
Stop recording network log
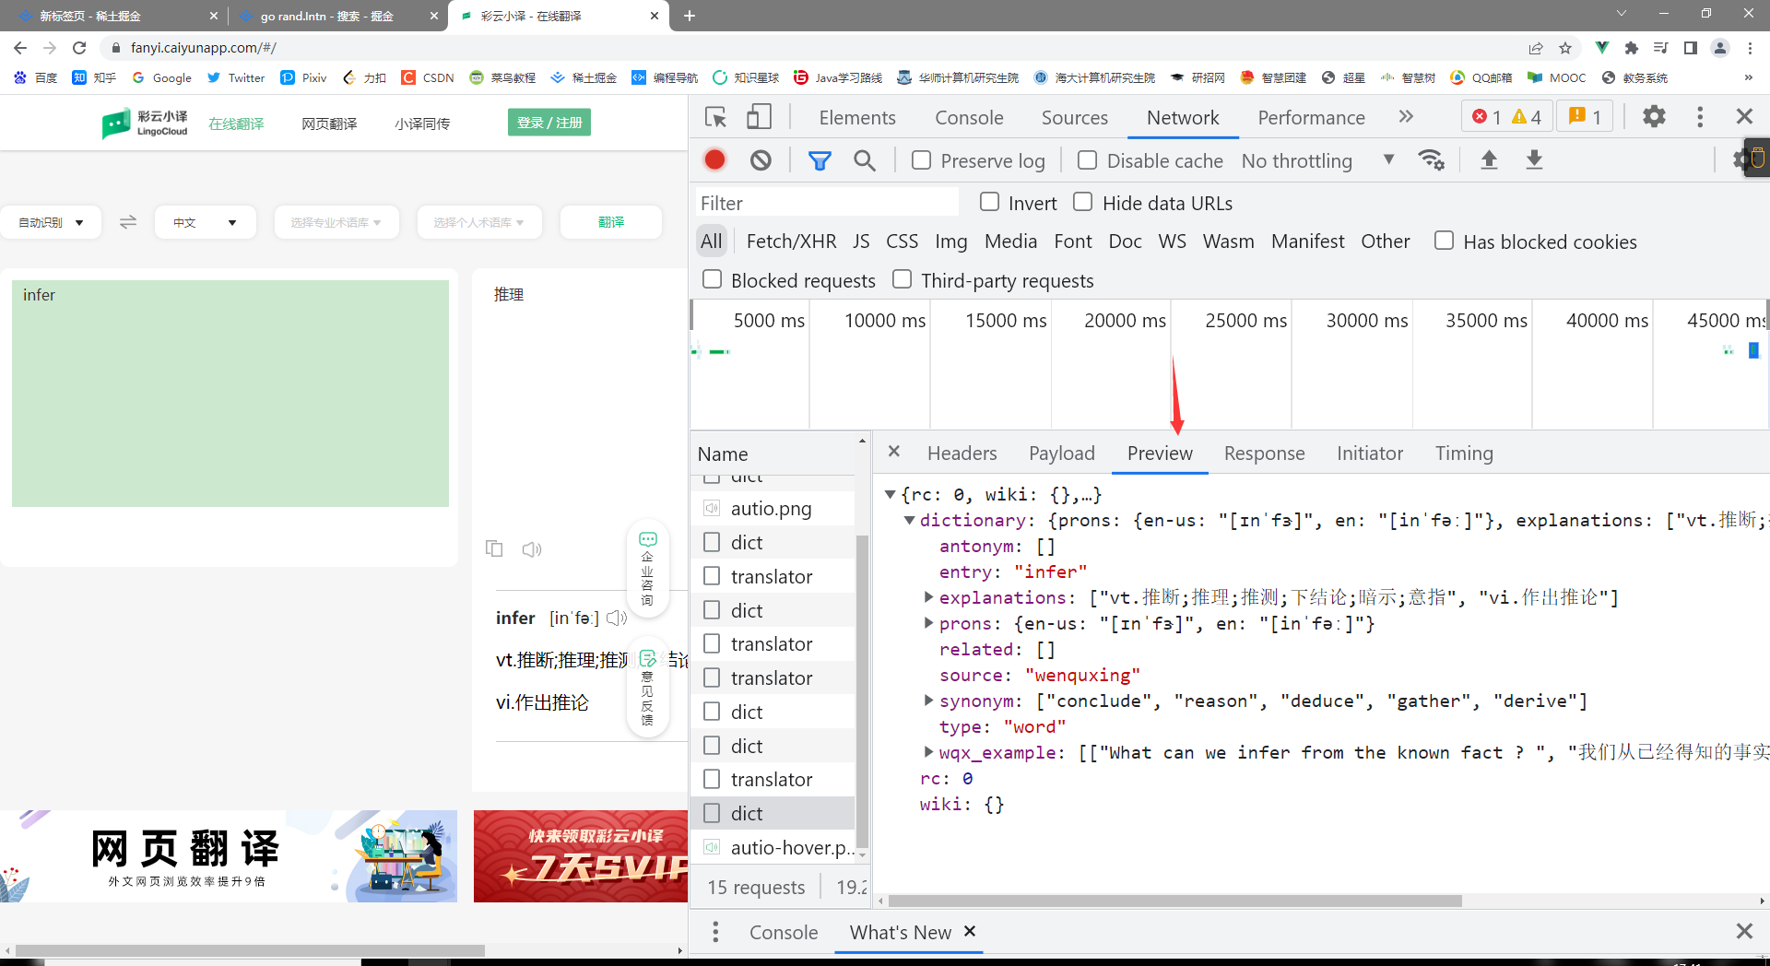pos(714,160)
